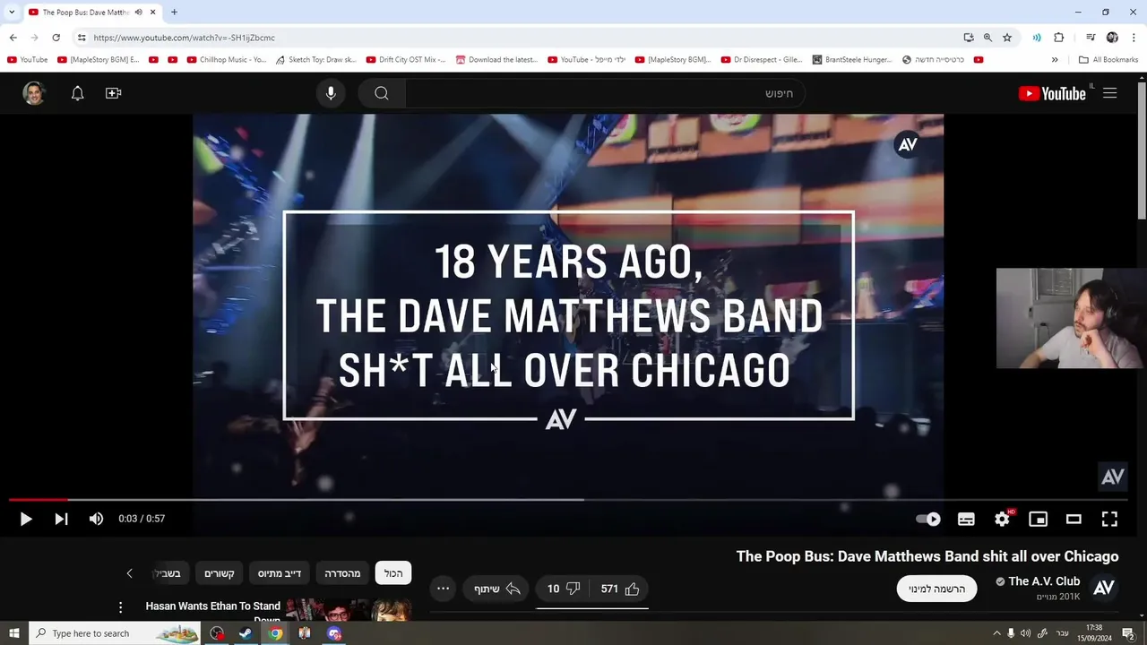
Task: Open YouTube hamburger guide menu
Action: [x=1109, y=93]
